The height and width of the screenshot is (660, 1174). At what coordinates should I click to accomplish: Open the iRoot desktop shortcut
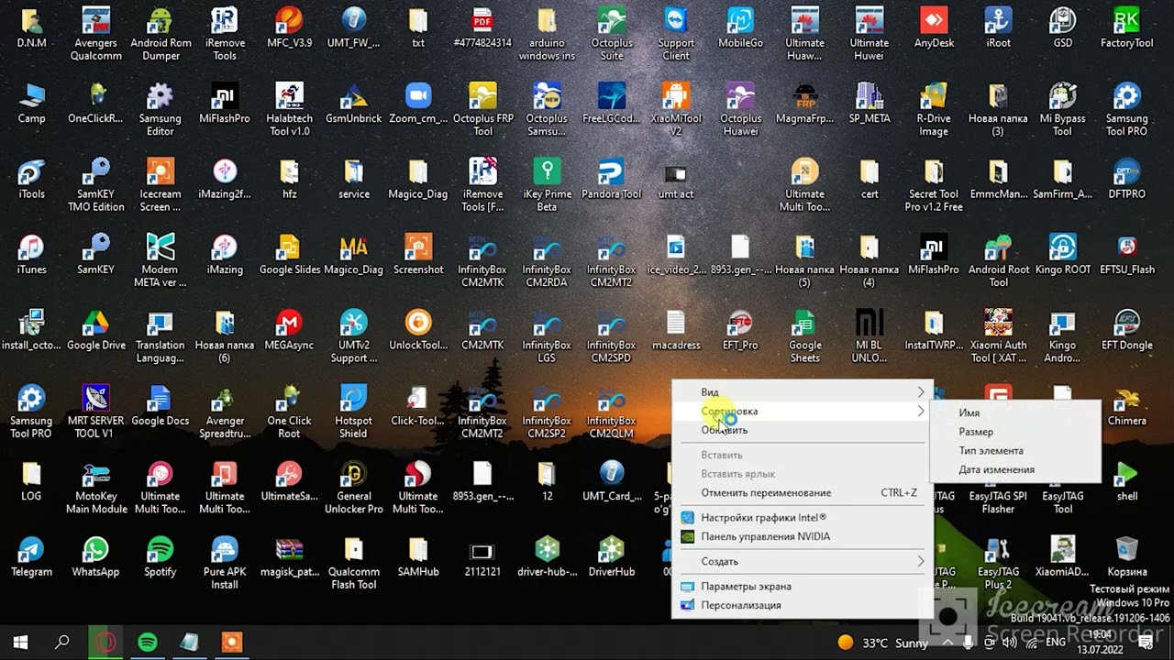pyautogui.click(x=998, y=27)
